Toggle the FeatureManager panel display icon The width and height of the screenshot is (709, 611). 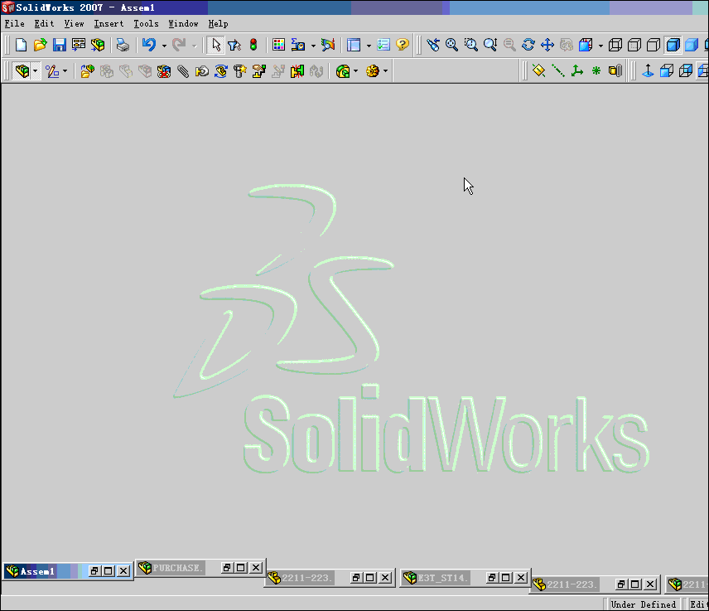[354, 45]
